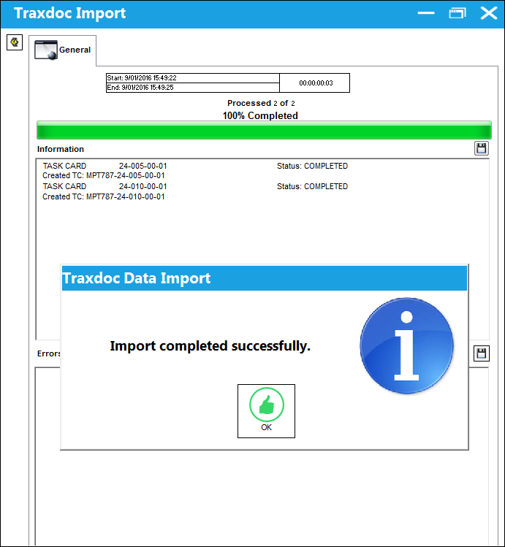Open the General tab
The image size is (505, 547).
[62, 50]
